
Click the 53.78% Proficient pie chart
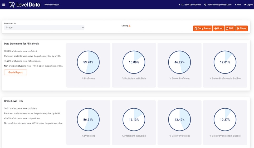click(x=88, y=62)
